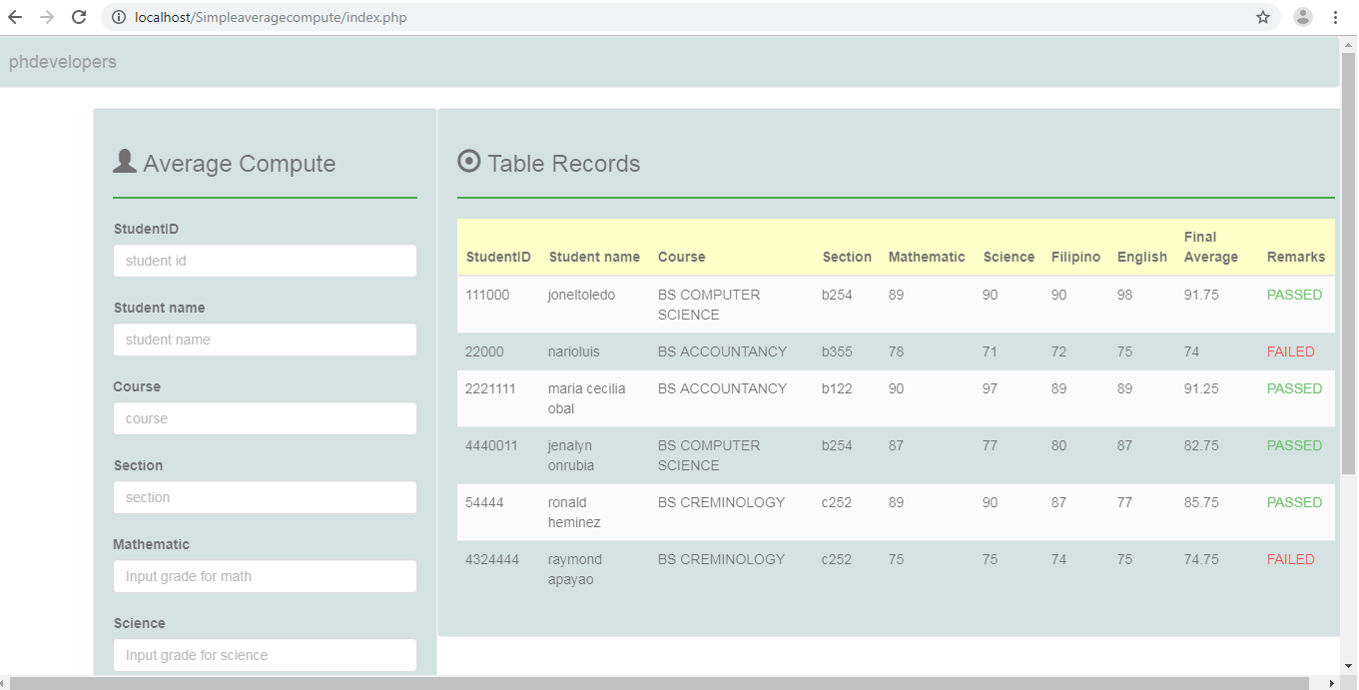
Task: Click inside the student id input field
Action: pos(265,261)
